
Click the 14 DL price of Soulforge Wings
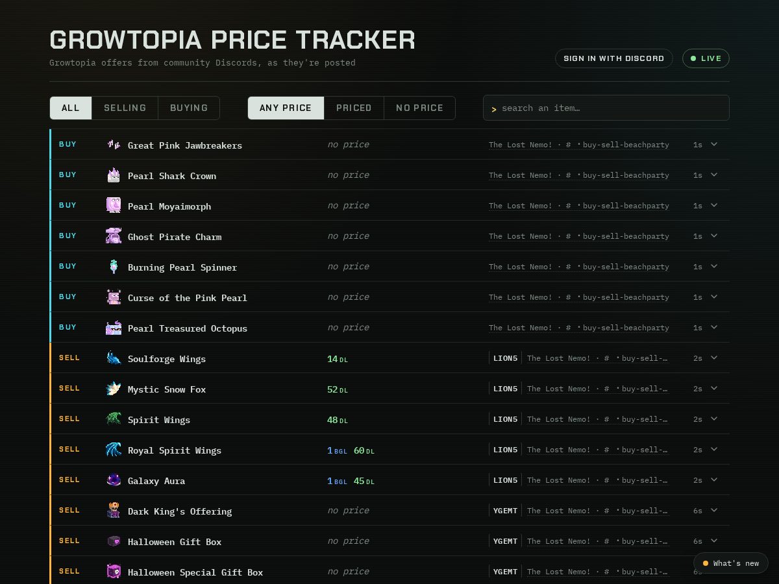338,359
